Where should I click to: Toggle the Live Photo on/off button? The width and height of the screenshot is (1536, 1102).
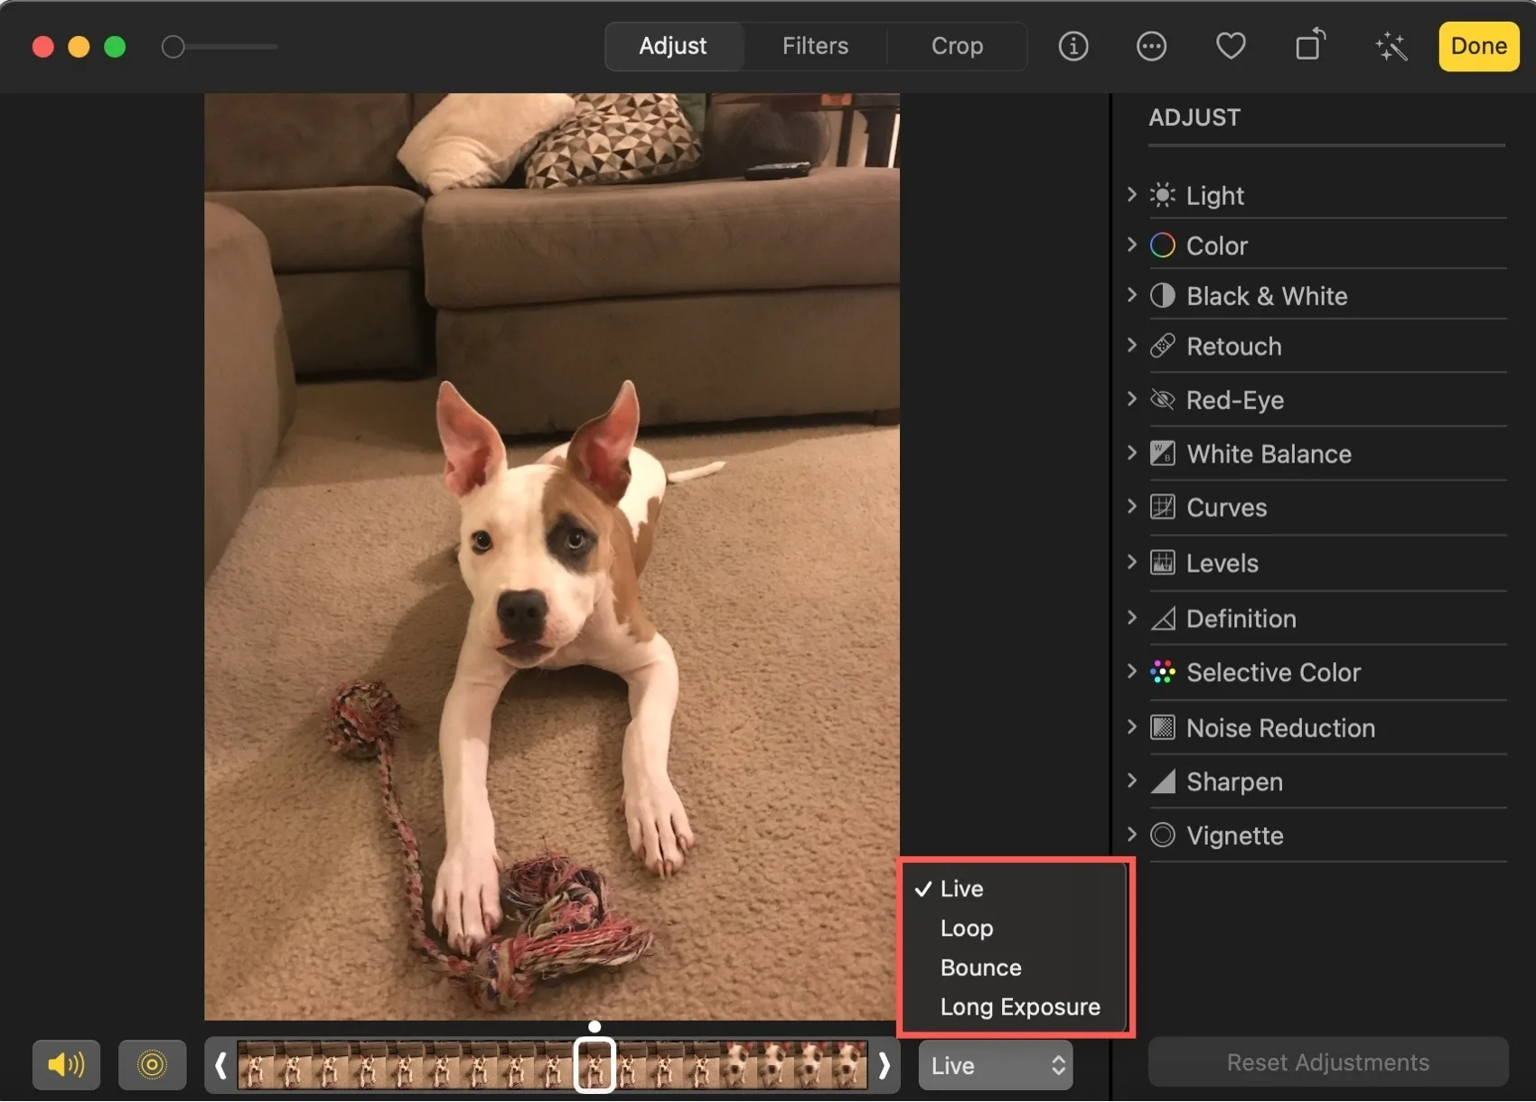tap(152, 1065)
